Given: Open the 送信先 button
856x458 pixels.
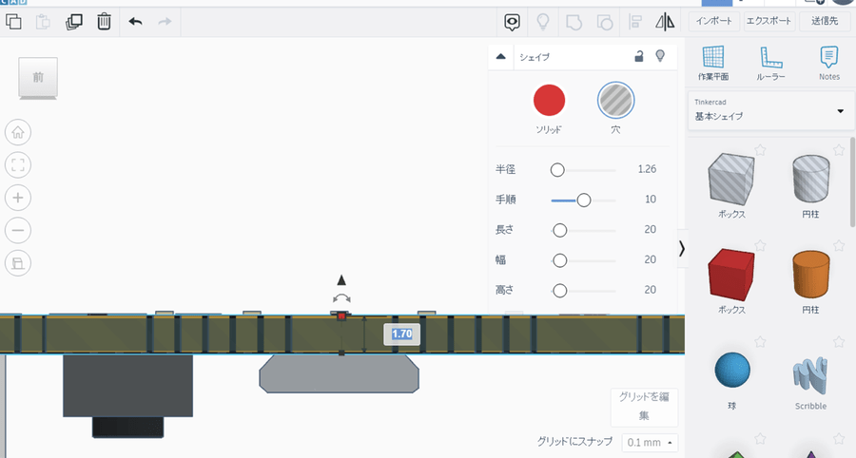Looking at the screenshot, I should pos(825,21).
